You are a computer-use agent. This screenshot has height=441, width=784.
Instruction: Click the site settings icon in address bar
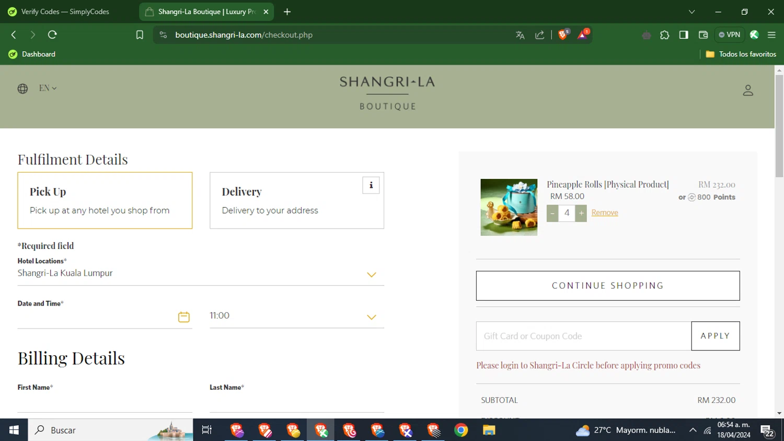[164, 35]
